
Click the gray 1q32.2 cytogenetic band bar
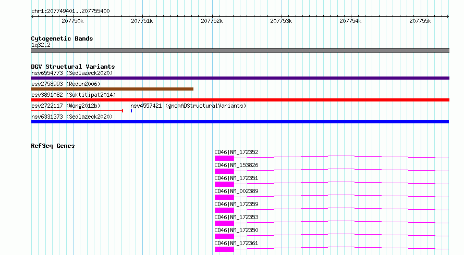click(240, 50)
